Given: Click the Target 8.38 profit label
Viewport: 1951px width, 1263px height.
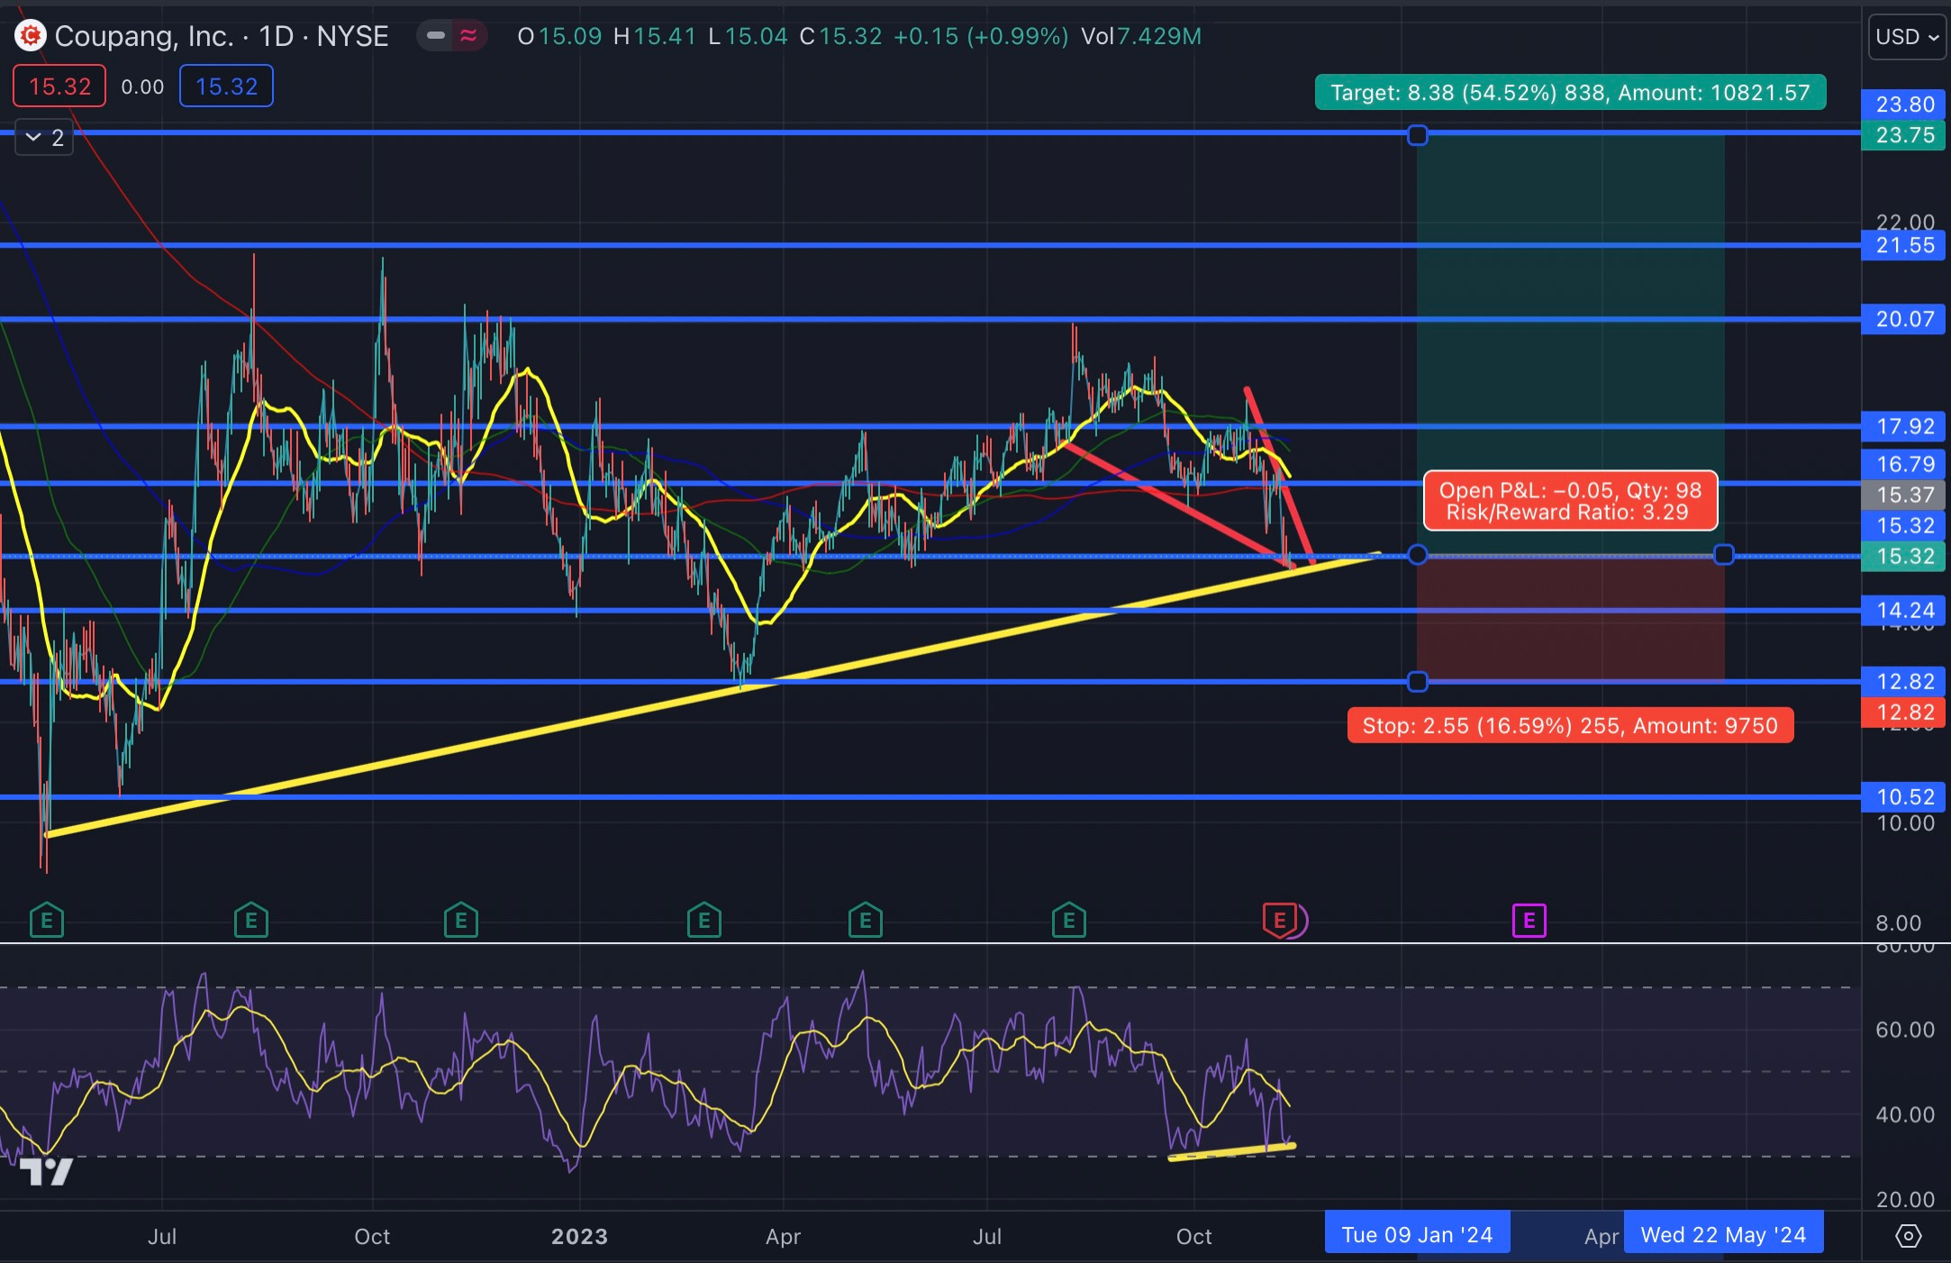Looking at the screenshot, I should 1570,93.
